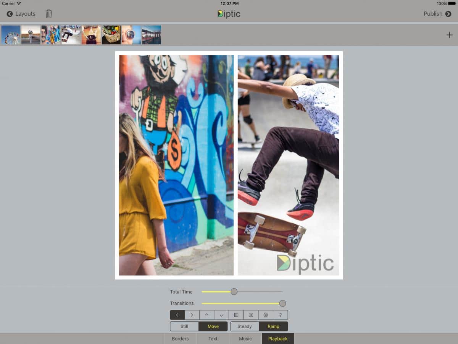Pick the down chevron transition direction
This screenshot has width=458, height=344.
point(221,315)
